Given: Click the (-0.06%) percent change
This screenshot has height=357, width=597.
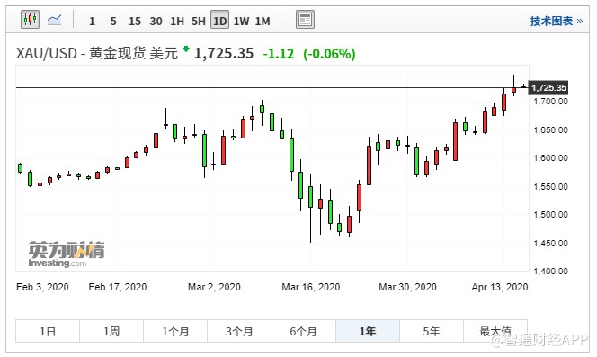Looking at the screenshot, I should (x=329, y=54).
